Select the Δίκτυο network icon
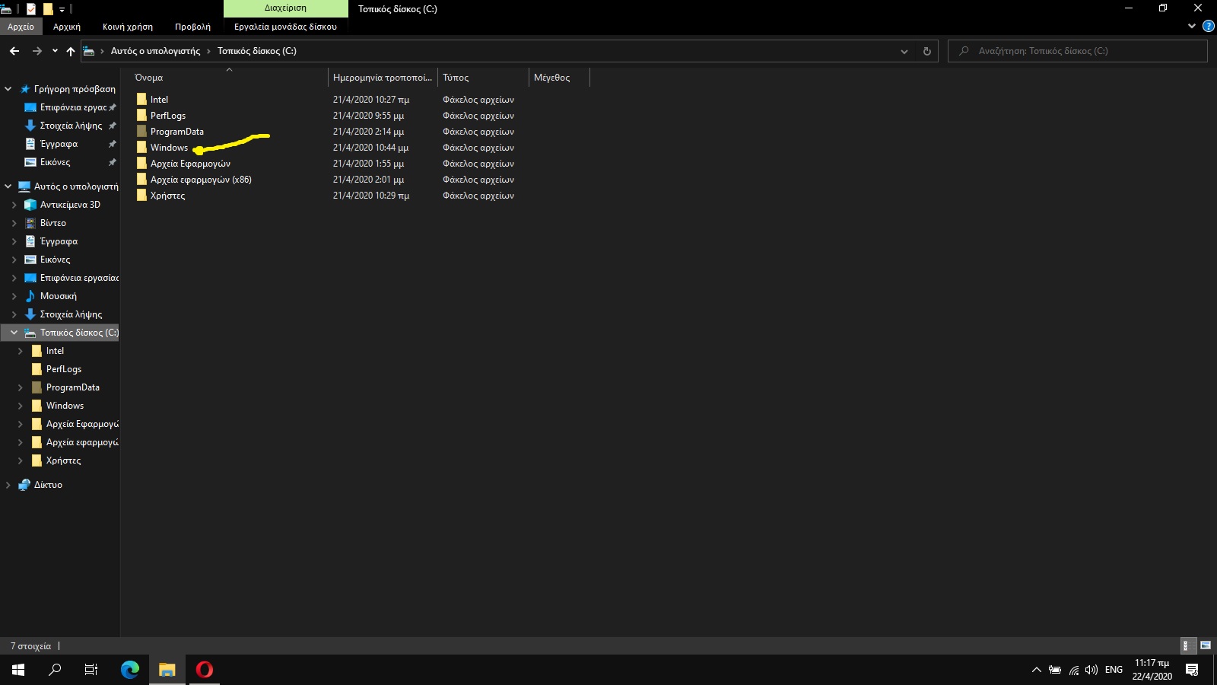 [x=24, y=485]
